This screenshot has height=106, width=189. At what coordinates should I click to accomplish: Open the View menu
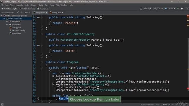(x=12, y=5)
